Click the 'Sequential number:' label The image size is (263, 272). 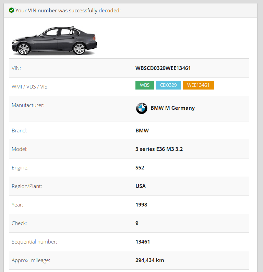(34, 242)
